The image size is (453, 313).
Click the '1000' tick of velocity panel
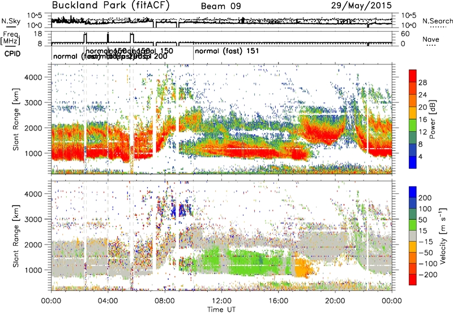click(33, 270)
